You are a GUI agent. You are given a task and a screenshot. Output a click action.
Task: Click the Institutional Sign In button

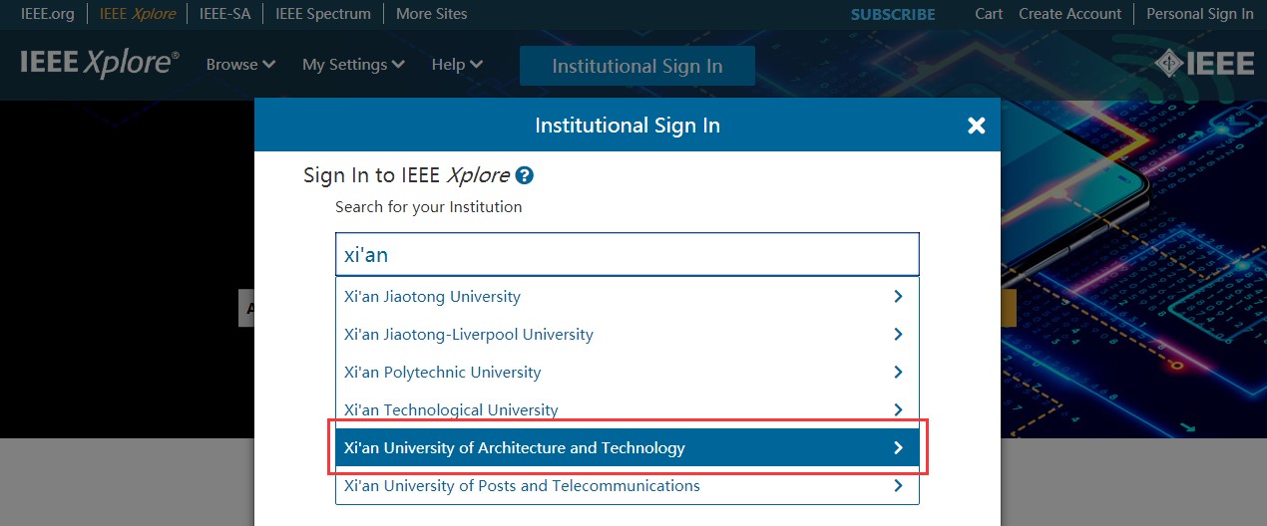pyautogui.click(x=636, y=66)
